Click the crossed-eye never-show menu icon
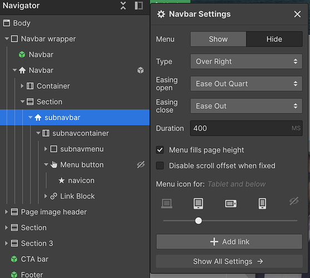Image resolution: width=310 pixels, height=278 pixels. tap(294, 201)
